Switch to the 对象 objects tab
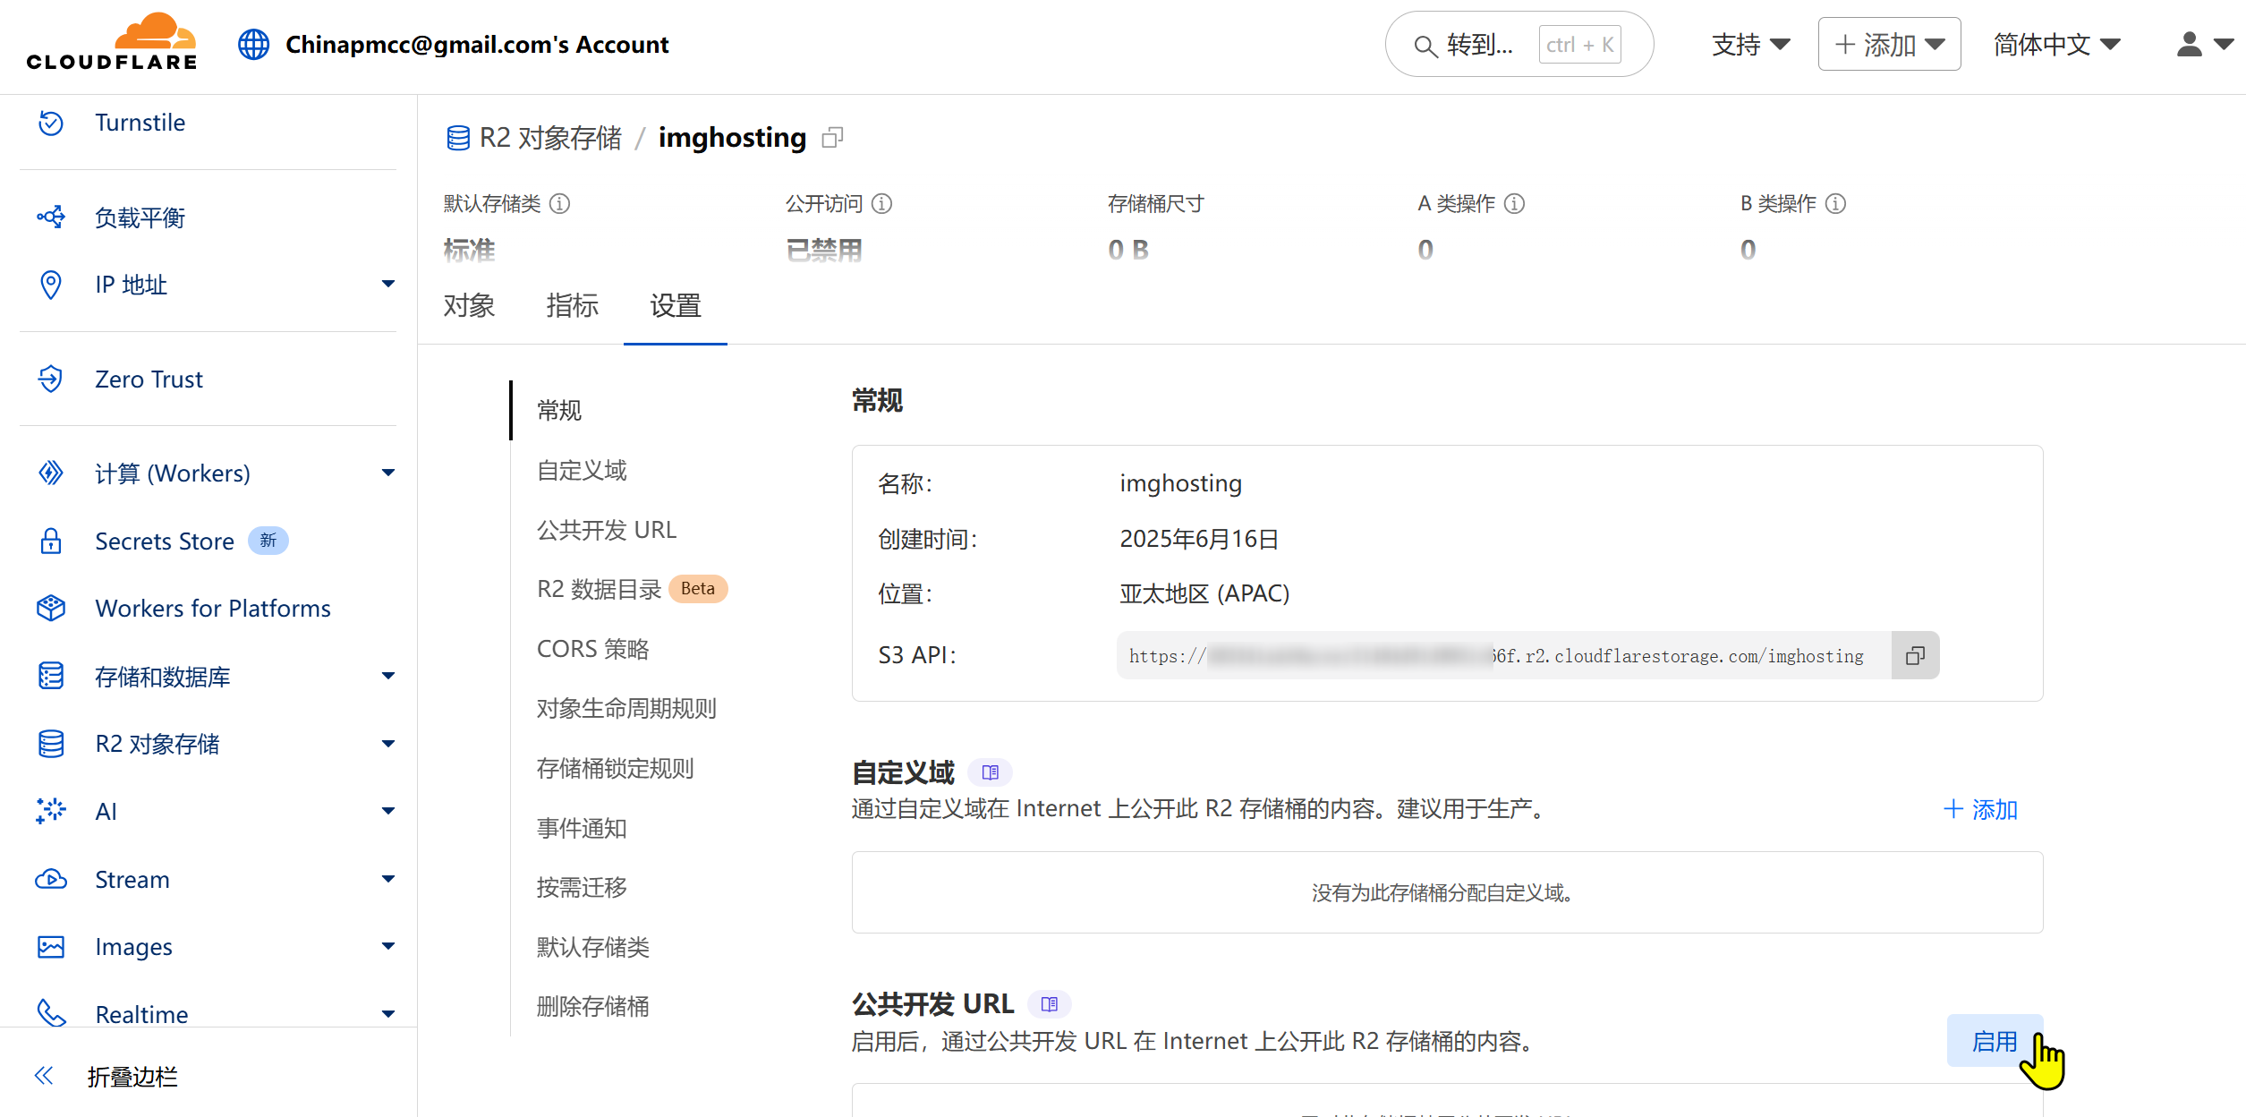Screen dimensions: 2246x1117 click(469, 306)
